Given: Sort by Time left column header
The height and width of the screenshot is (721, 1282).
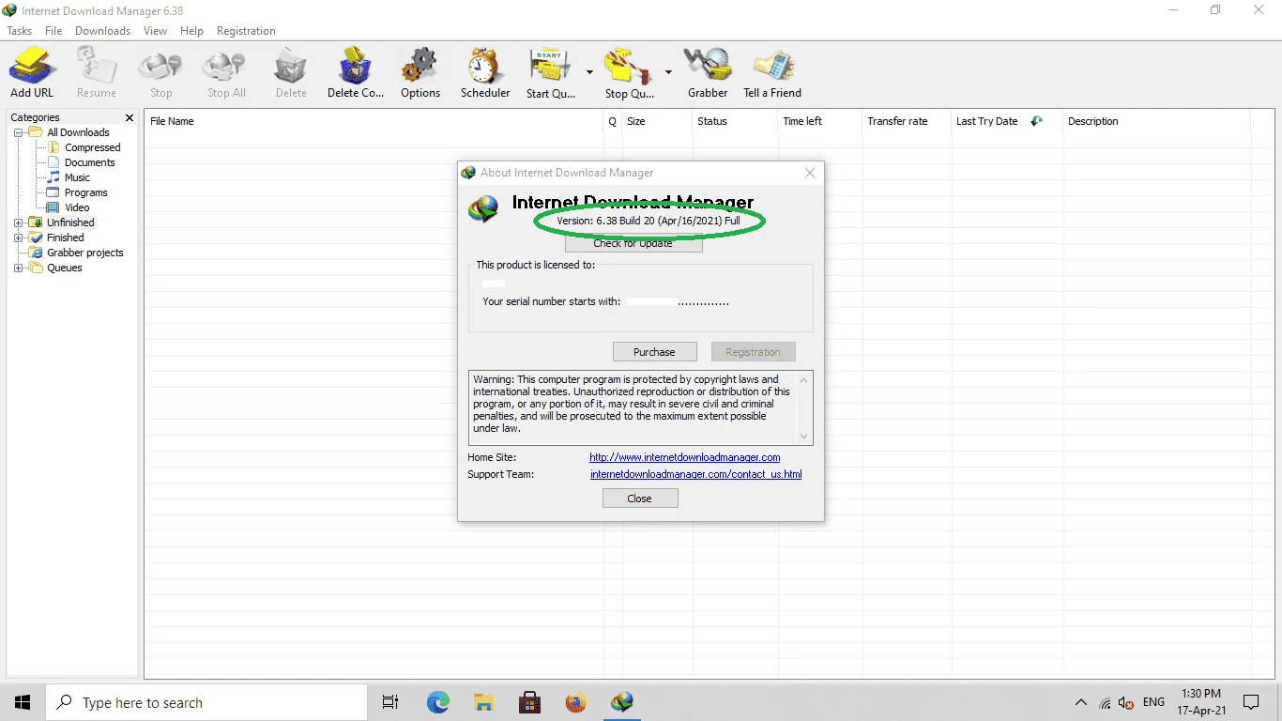Looking at the screenshot, I should pos(819,121).
